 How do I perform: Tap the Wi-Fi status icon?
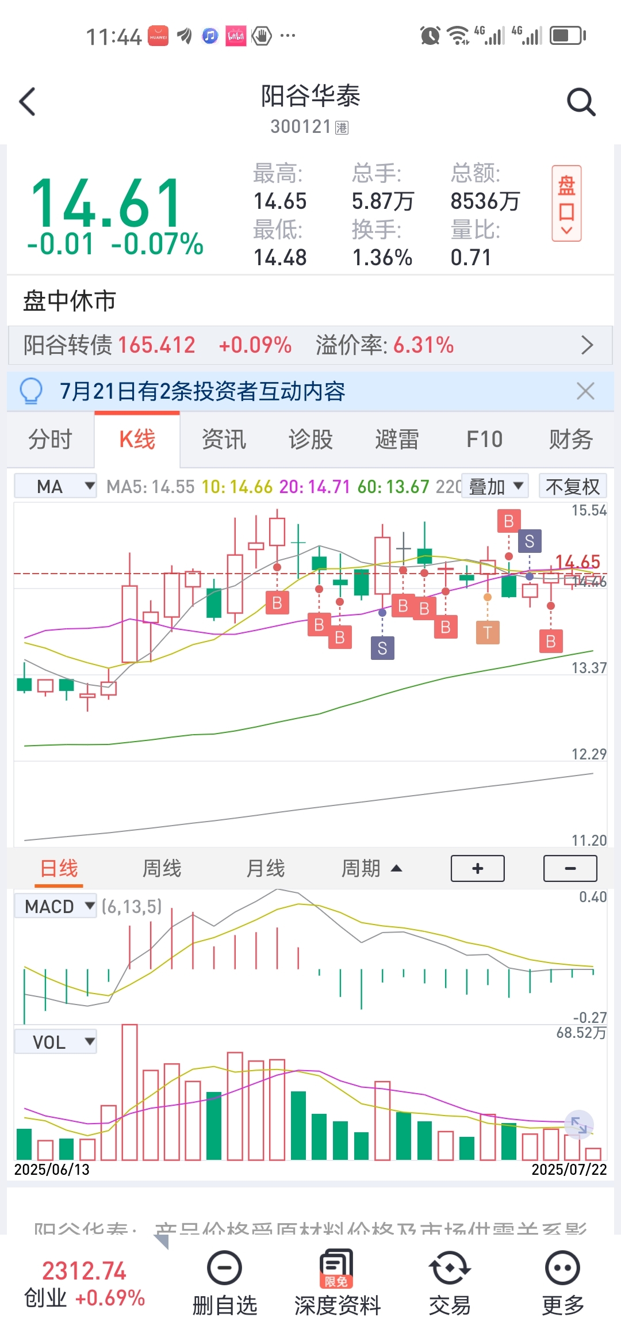pyautogui.click(x=458, y=36)
